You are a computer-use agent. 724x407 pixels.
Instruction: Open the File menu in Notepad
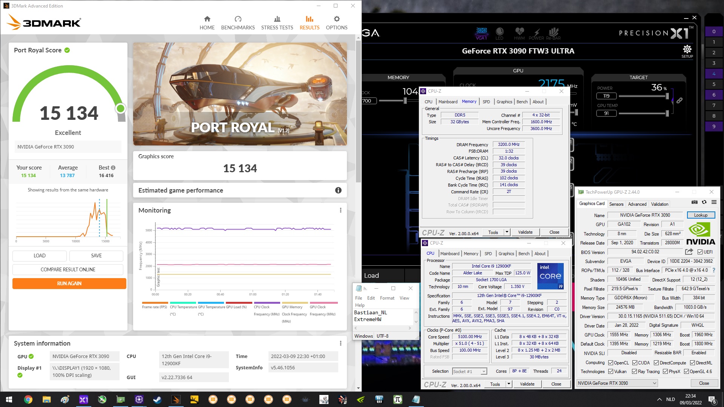pos(359,298)
